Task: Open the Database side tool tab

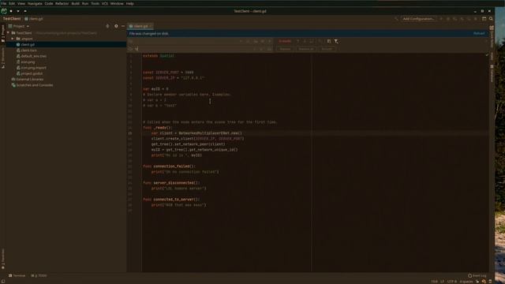Action: click(492, 73)
